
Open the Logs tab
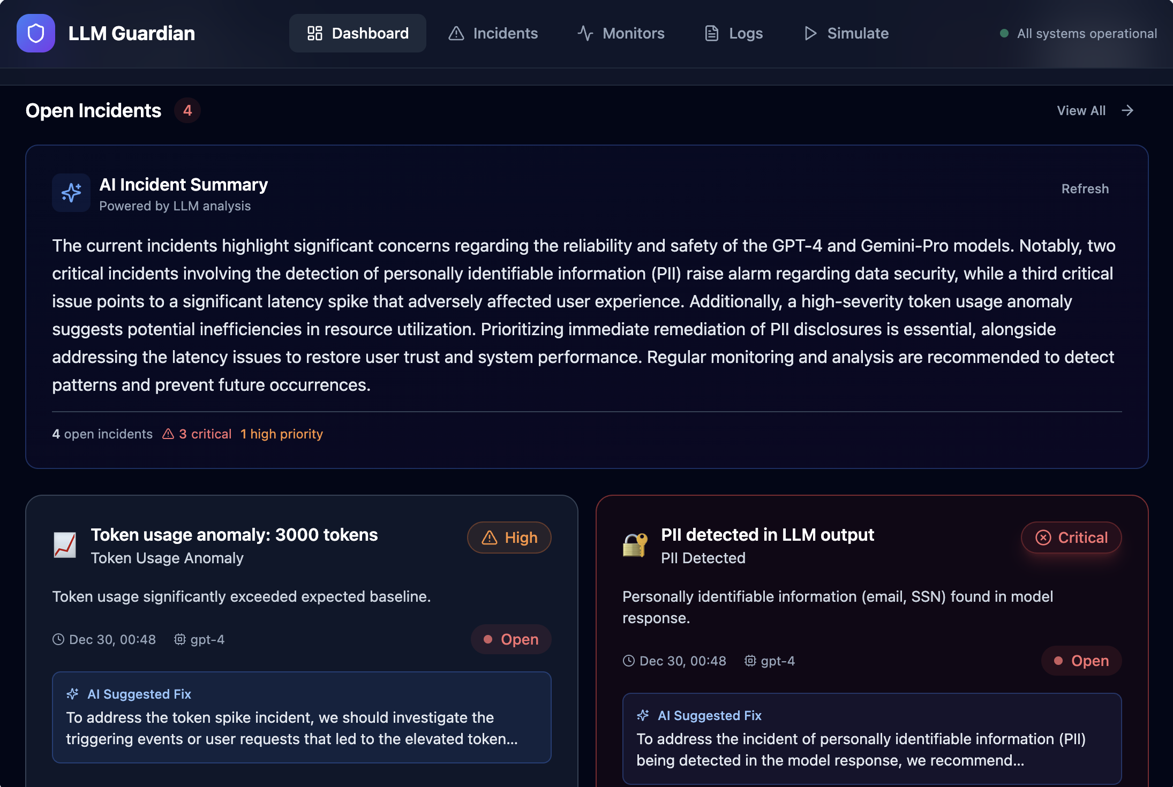coord(733,33)
